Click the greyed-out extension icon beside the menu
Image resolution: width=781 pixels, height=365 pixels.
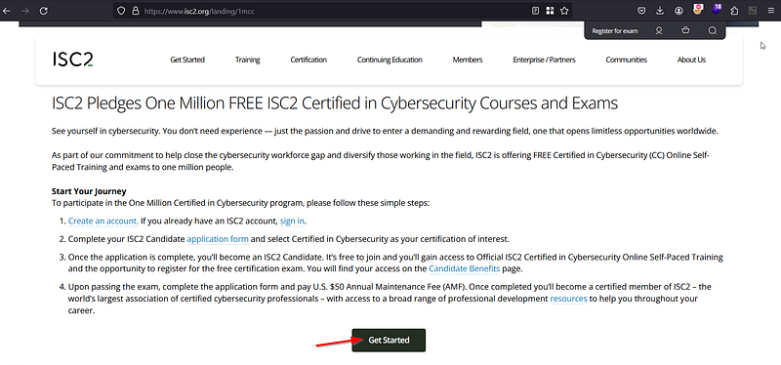coord(753,11)
